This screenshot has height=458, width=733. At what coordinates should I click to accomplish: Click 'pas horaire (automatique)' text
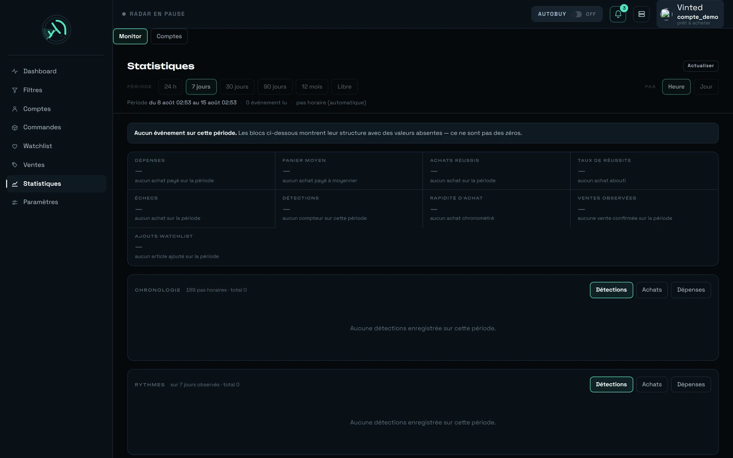pyautogui.click(x=331, y=103)
